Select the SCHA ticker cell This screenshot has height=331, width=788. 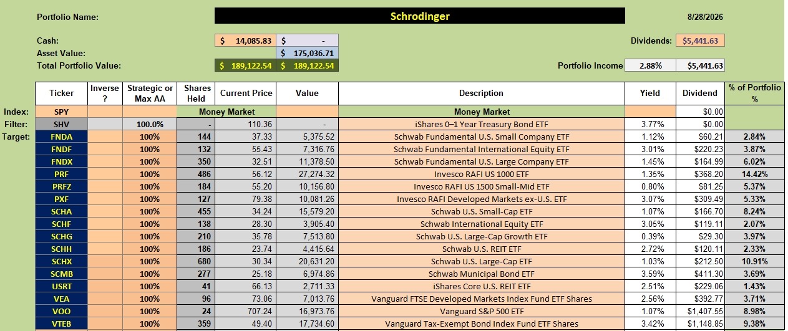[x=61, y=211]
